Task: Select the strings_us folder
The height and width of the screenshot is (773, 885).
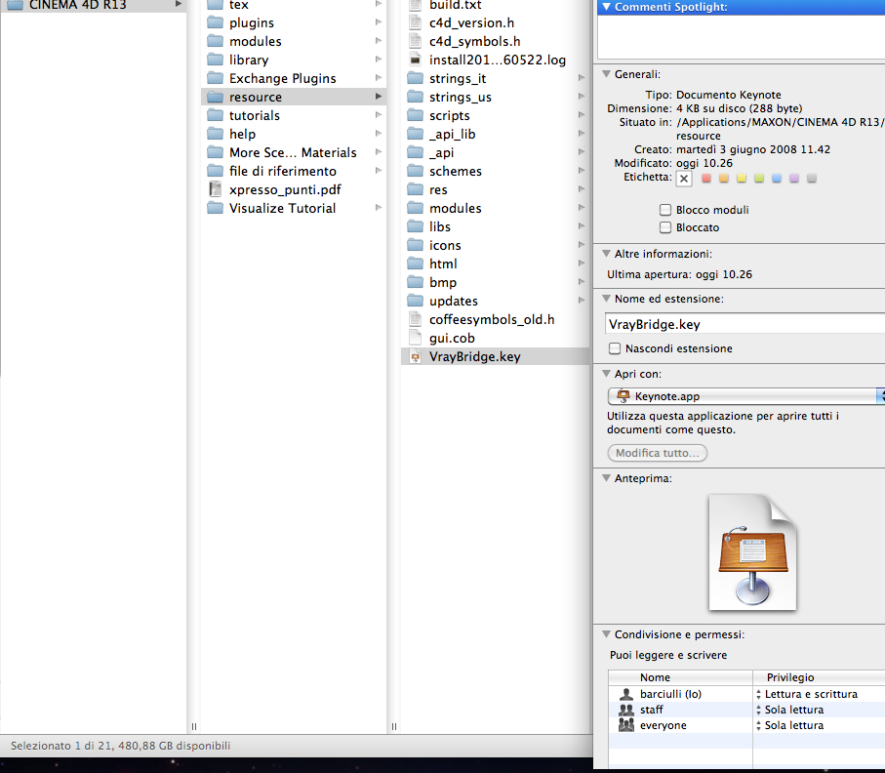Action: click(495, 98)
